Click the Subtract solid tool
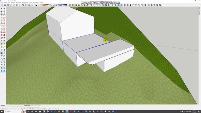 [154, 5]
